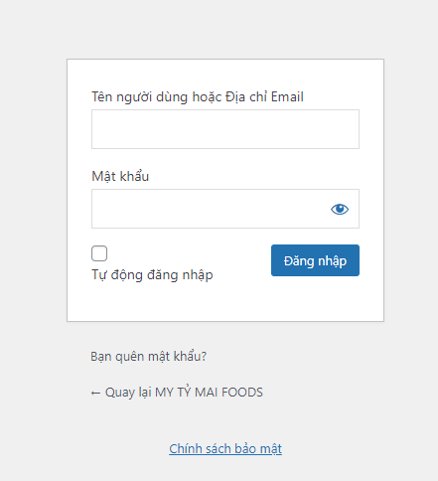
Task: Click the MY TỶ MAI FOODS site name text
Action: (209, 393)
